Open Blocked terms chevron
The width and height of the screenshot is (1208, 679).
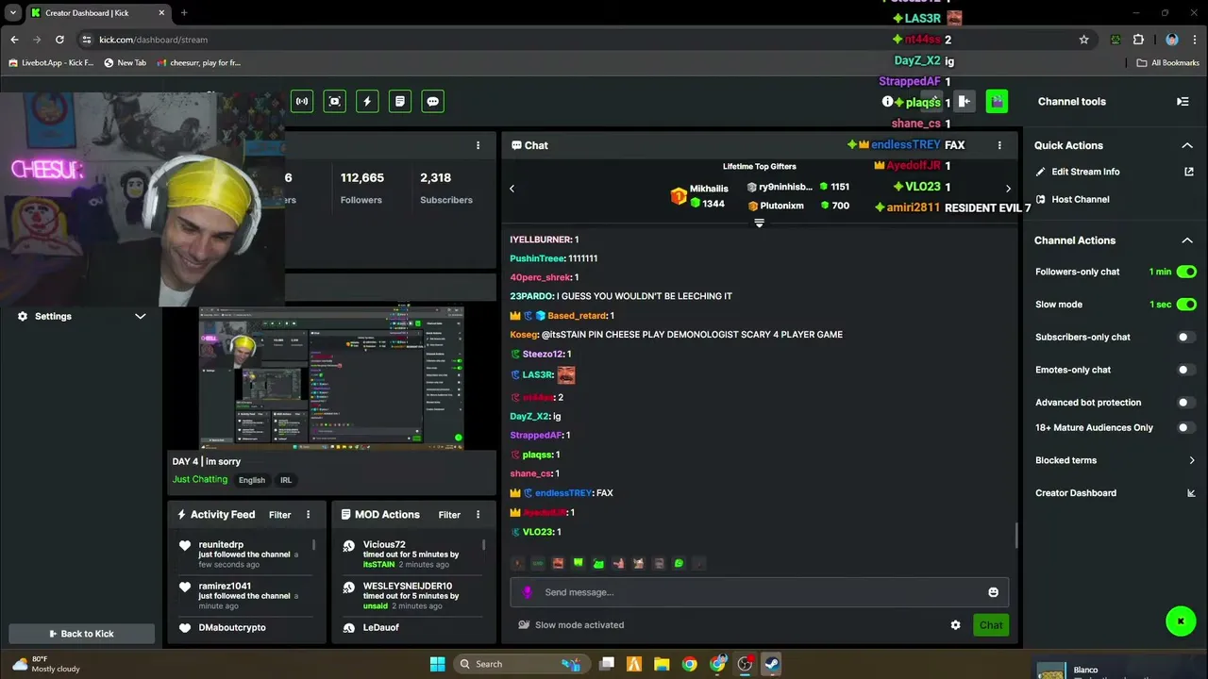click(1191, 460)
